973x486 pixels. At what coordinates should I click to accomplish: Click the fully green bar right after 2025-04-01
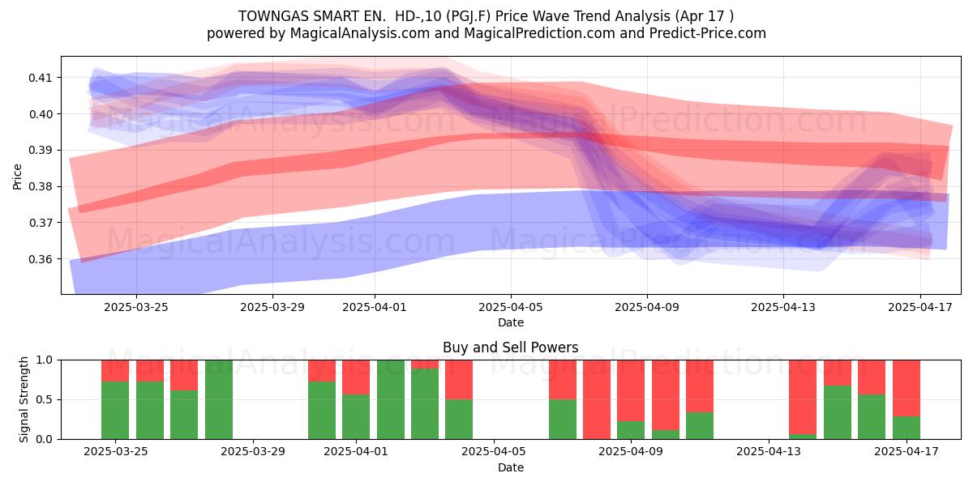pyautogui.click(x=391, y=399)
